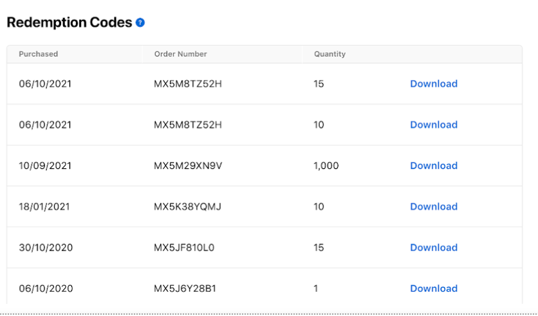Click the Quantity column header
The height and width of the screenshot is (316, 538).
click(329, 54)
